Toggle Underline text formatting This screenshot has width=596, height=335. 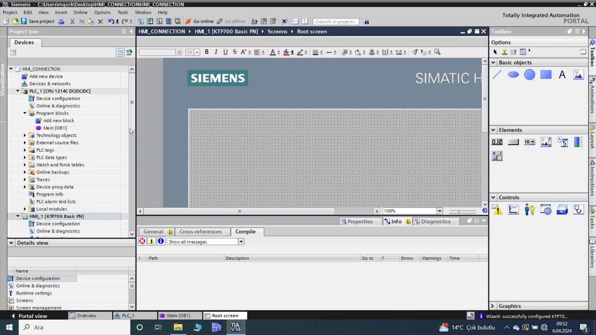[225, 52]
